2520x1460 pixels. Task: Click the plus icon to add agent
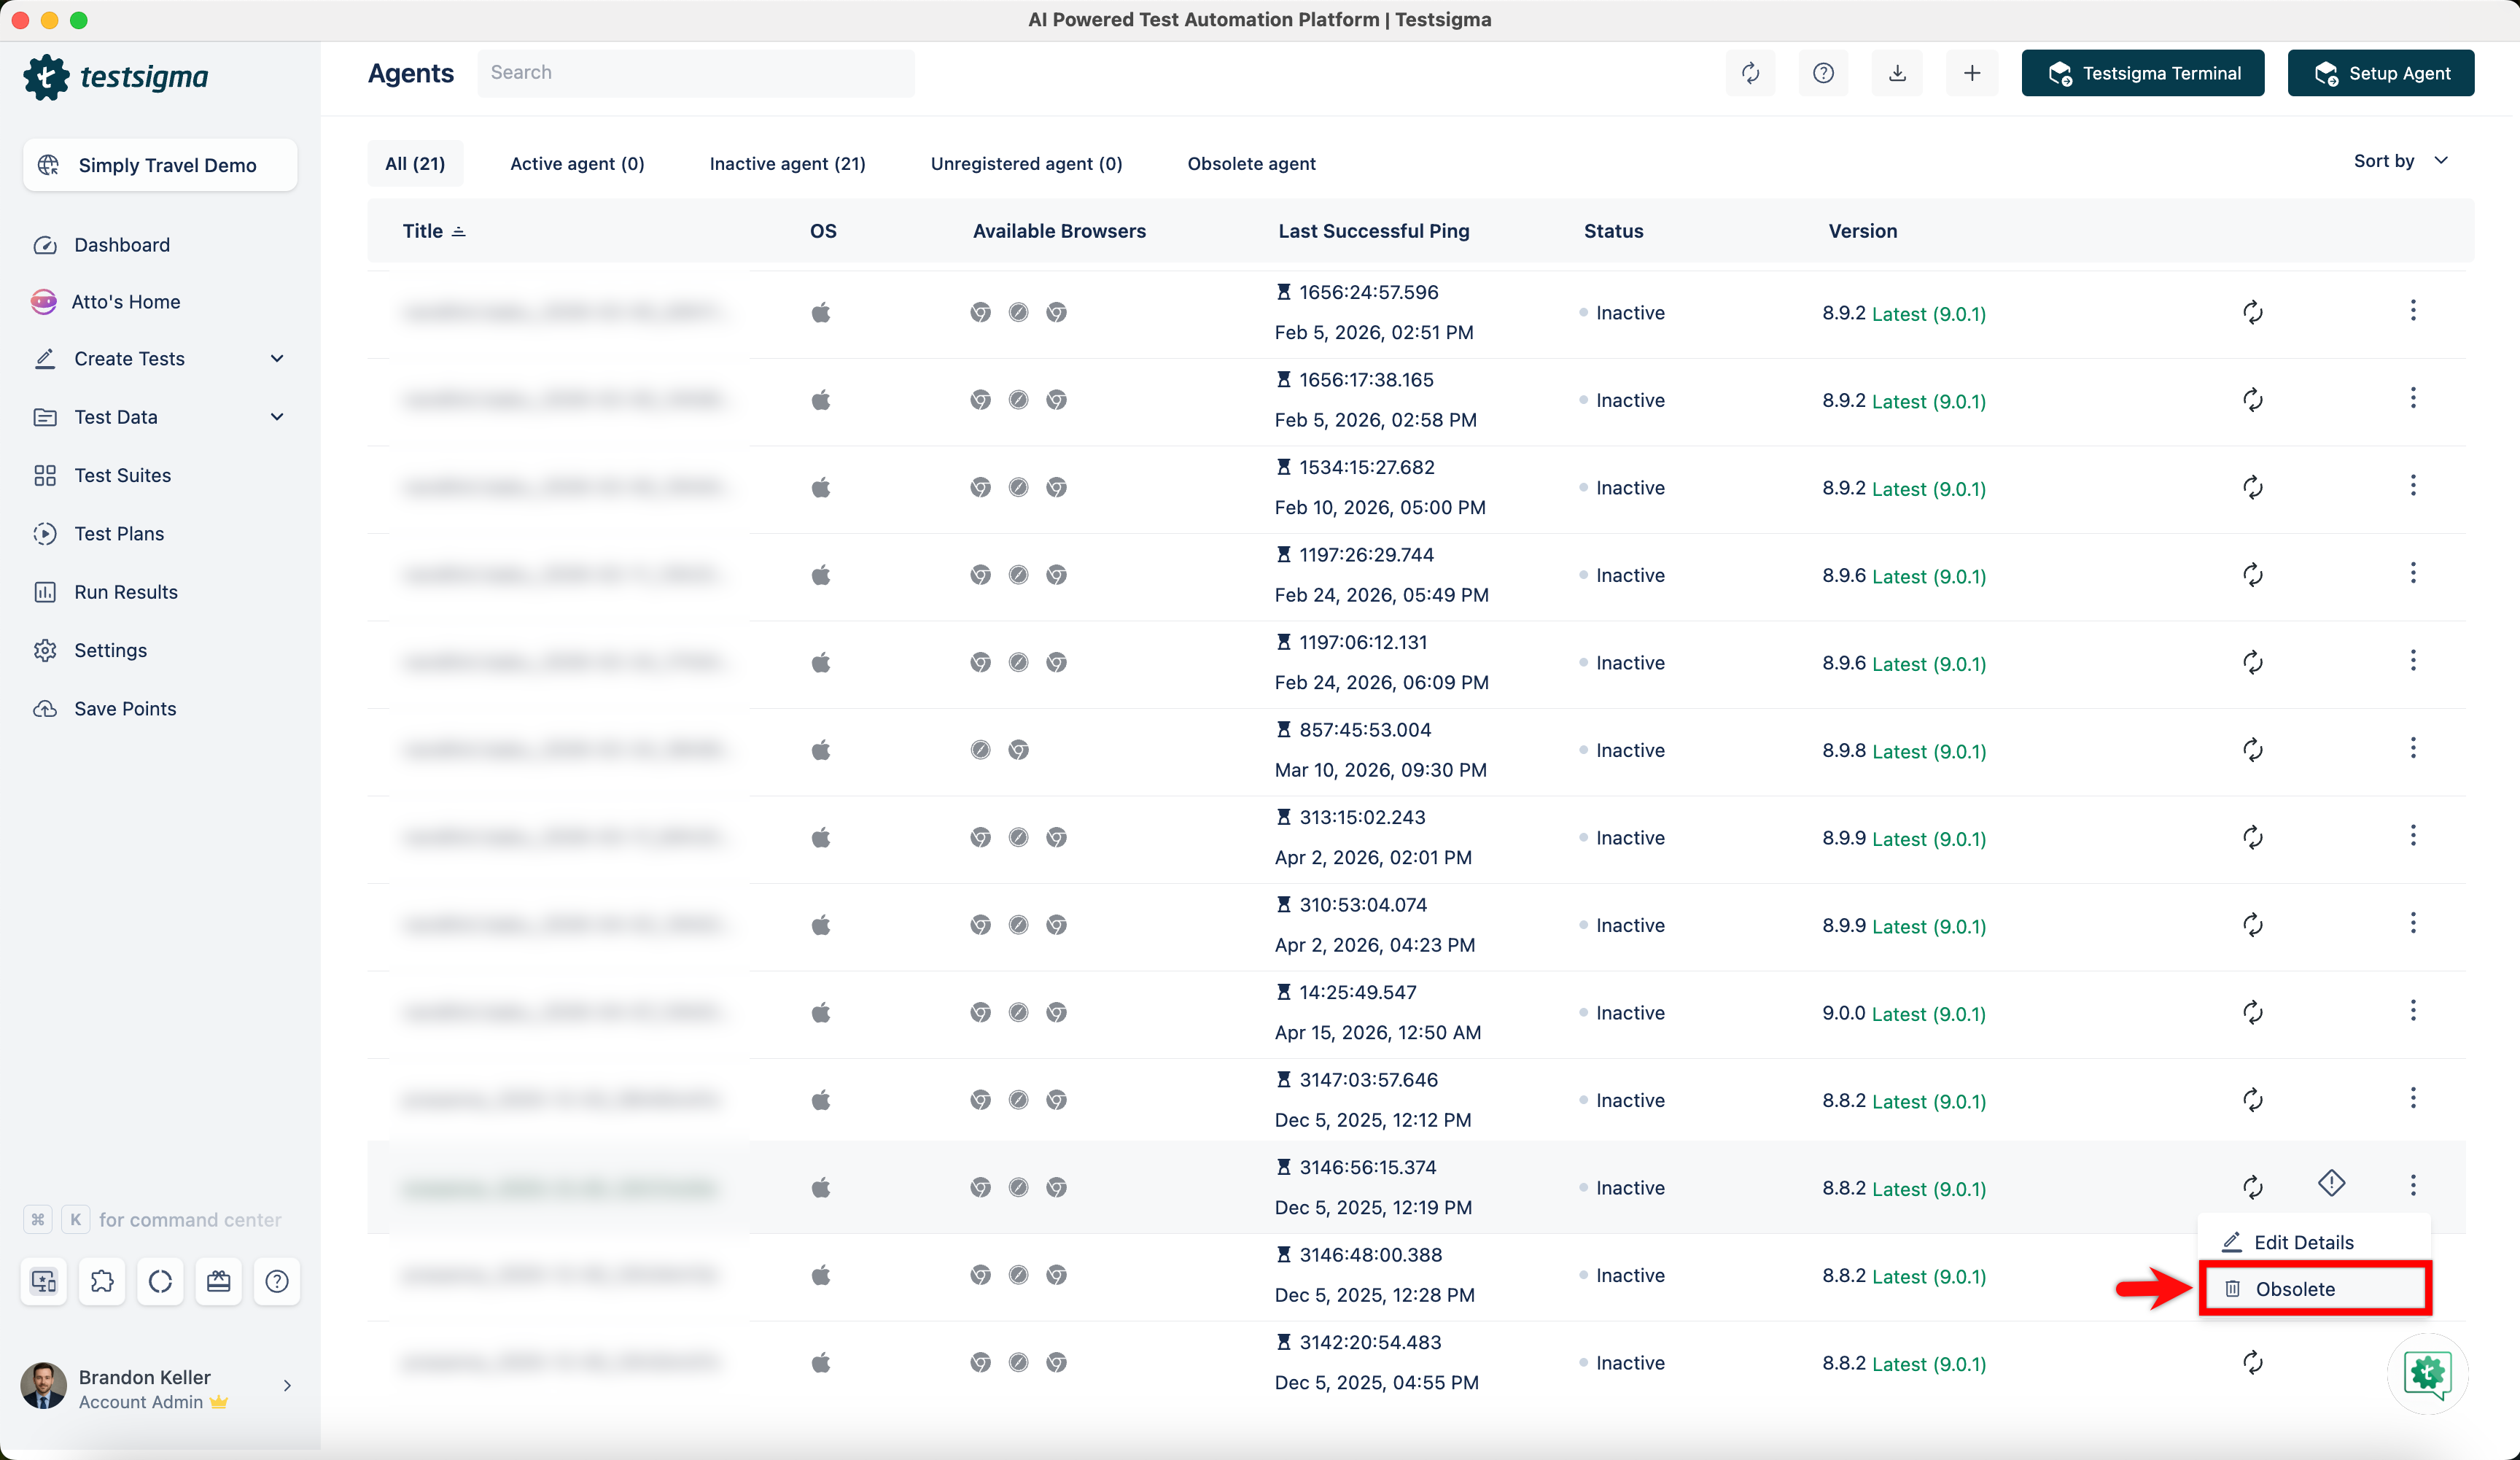(1971, 73)
